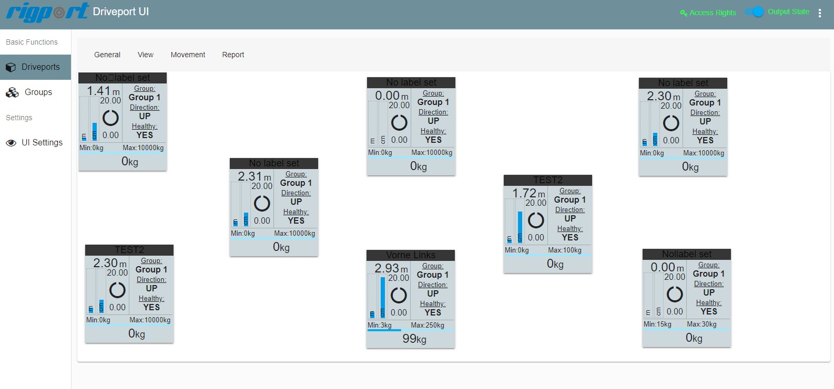Open the View menu
This screenshot has width=834, height=389.
146,55
